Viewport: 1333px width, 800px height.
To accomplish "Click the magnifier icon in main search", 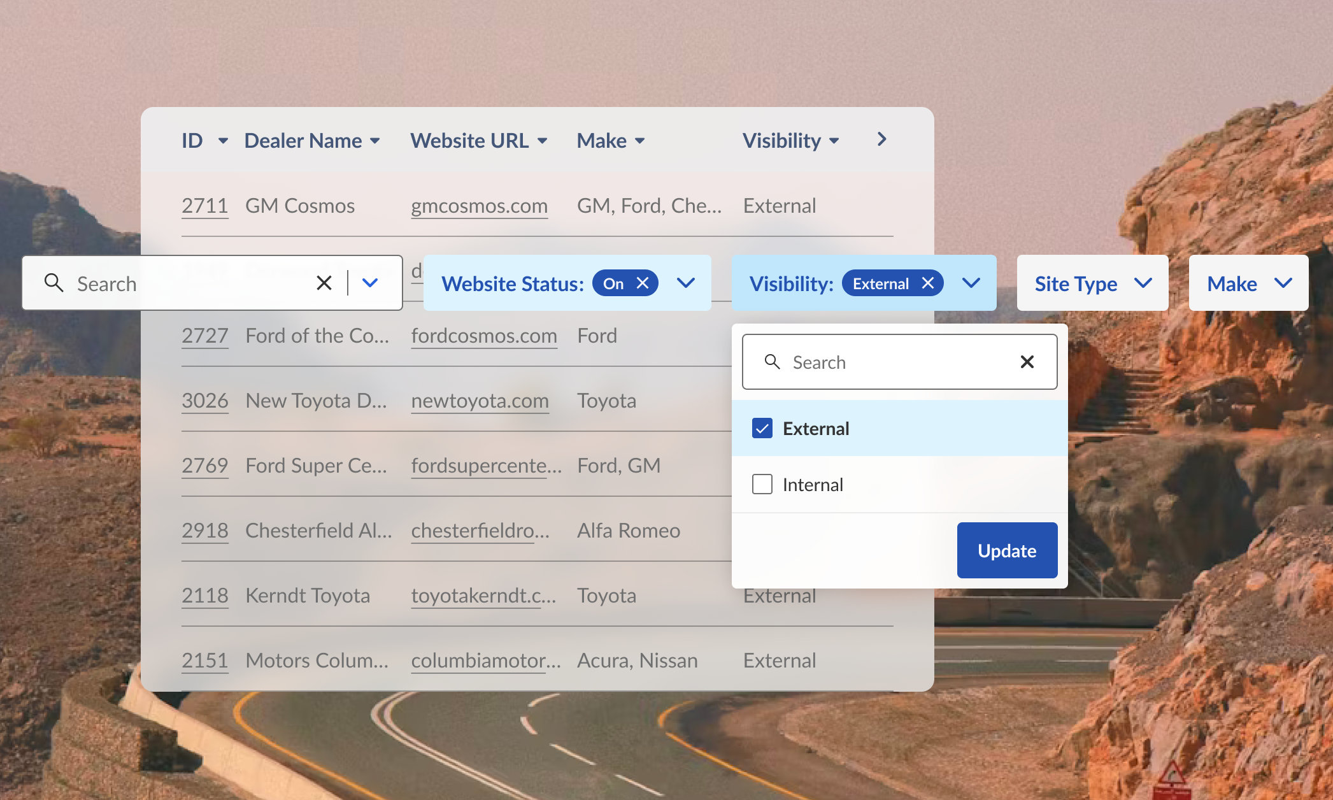I will point(54,283).
